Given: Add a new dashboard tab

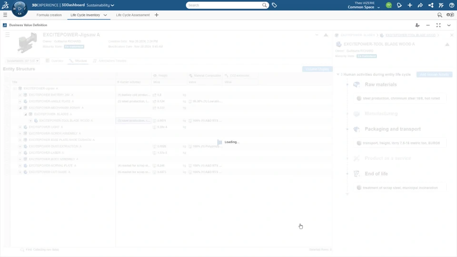Looking at the screenshot, I should point(157,15).
